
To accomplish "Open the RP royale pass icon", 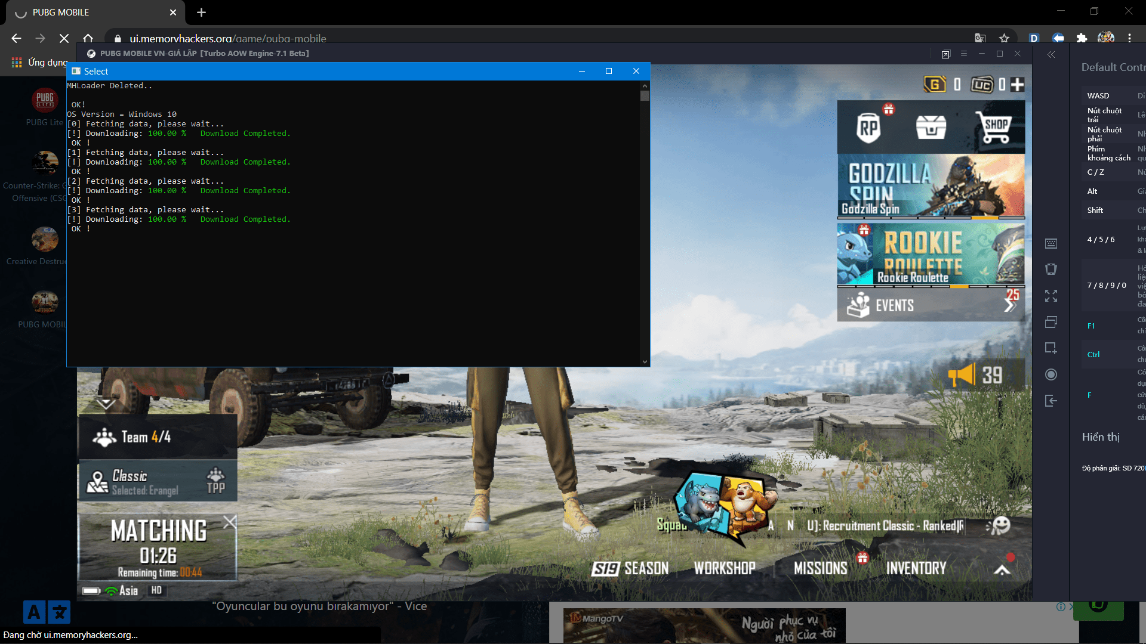I will coord(869,127).
